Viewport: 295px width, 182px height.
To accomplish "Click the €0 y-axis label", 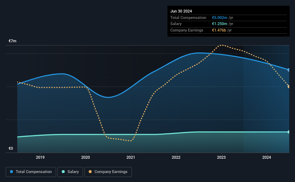I will point(11,149).
